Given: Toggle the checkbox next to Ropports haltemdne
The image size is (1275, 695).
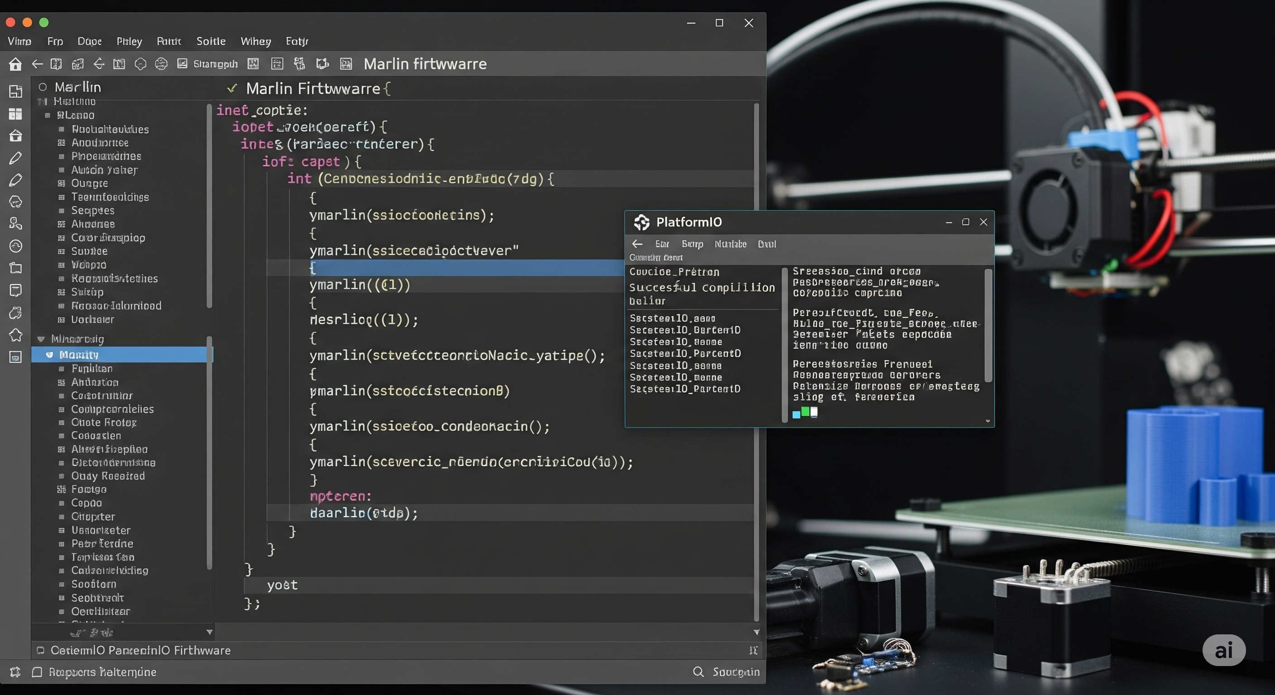Looking at the screenshot, I should point(37,672).
